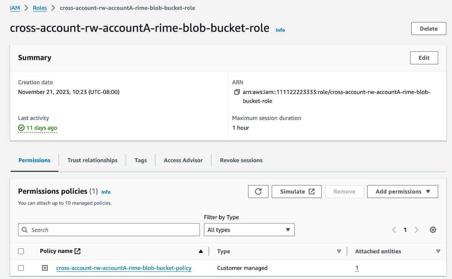The image size is (452, 279).
Task: Go to Roles in the breadcrumb
Action: pos(40,8)
